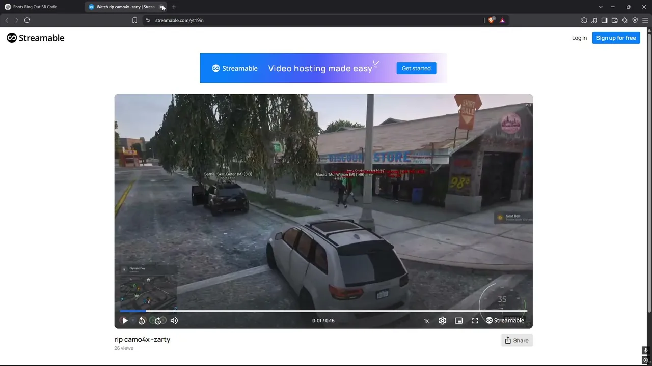
Task: Open the video settings gear
Action: [443, 321]
